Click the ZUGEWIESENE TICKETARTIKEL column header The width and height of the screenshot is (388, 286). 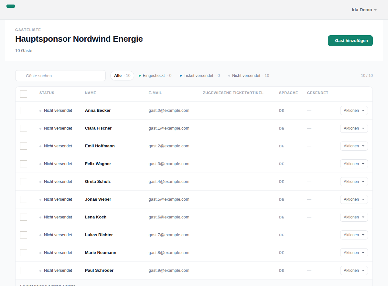(x=233, y=93)
